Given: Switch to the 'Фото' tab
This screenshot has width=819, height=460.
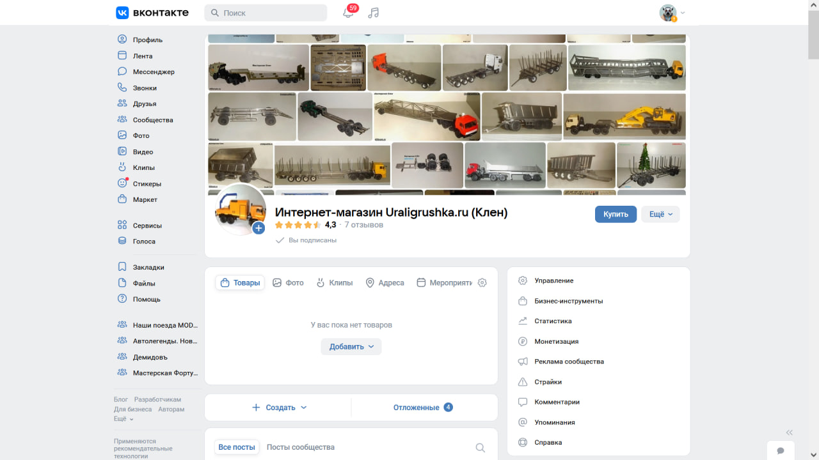Looking at the screenshot, I should [x=288, y=282].
